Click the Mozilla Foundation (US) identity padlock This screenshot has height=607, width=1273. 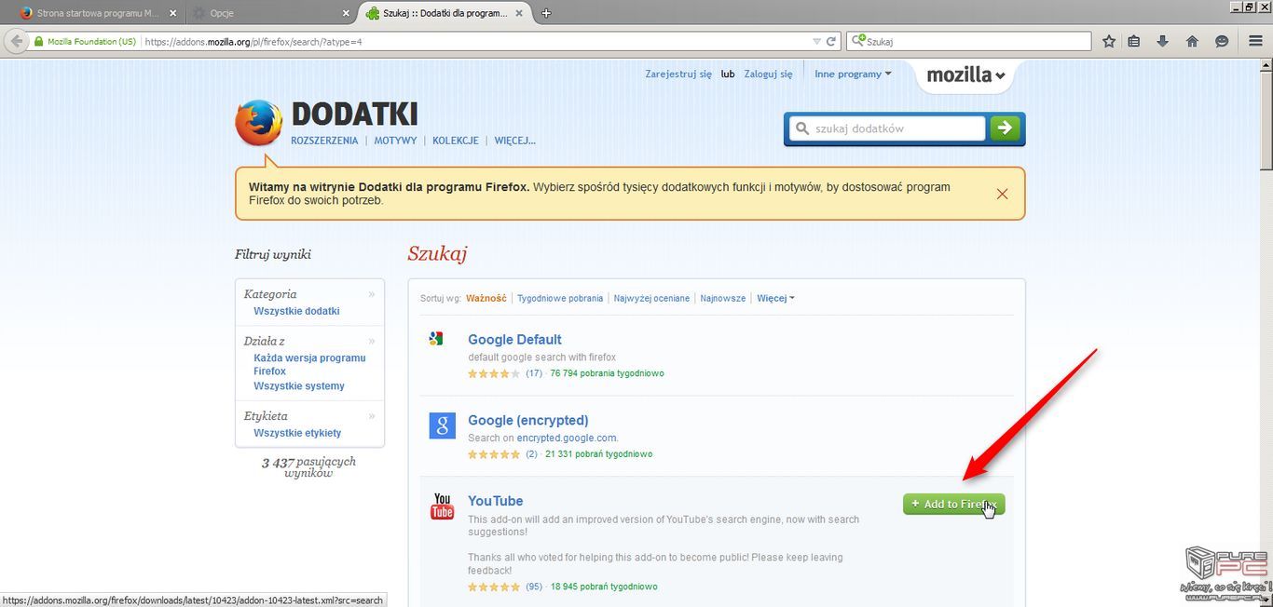coord(39,42)
